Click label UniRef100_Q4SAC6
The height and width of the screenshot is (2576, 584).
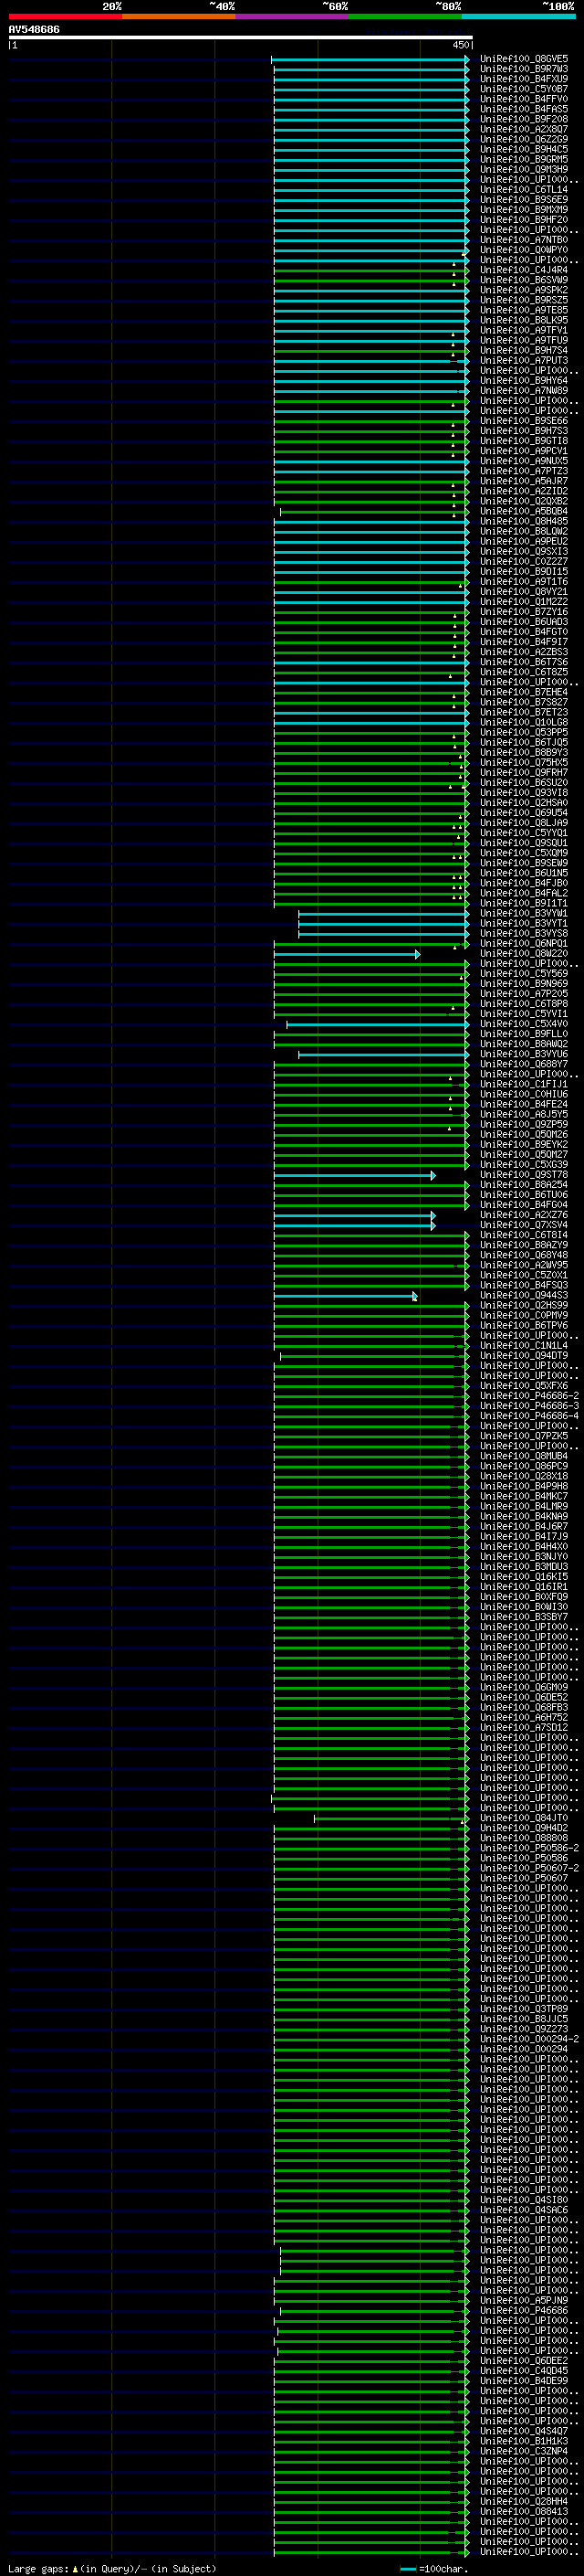[x=524, y=2210]
